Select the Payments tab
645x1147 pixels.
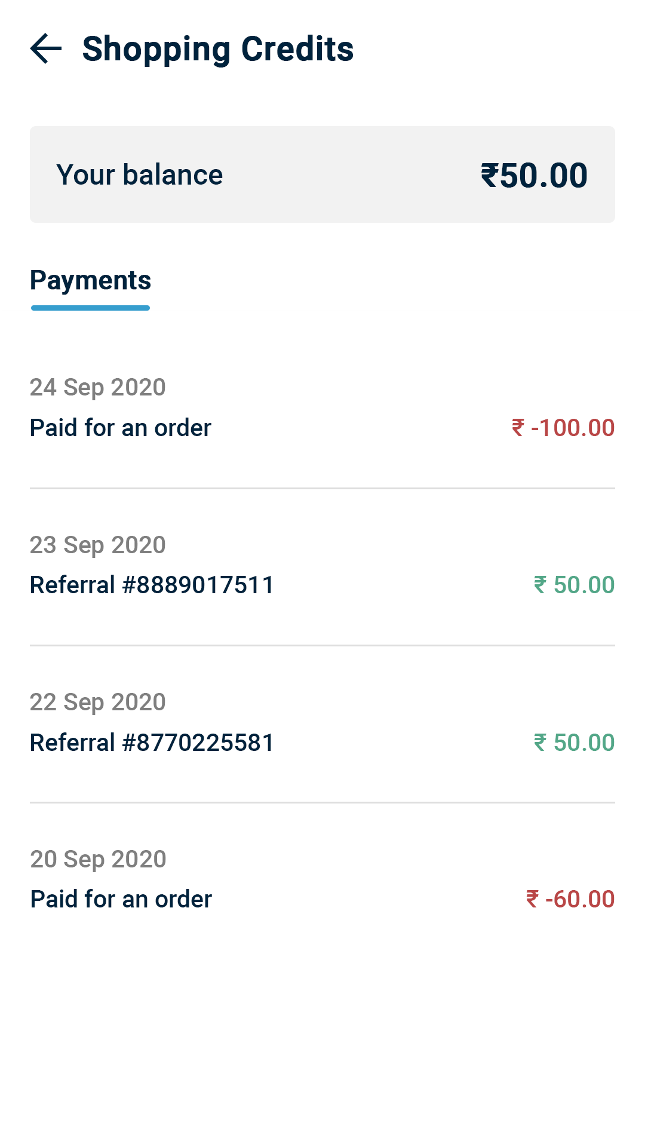click(90, 280)
